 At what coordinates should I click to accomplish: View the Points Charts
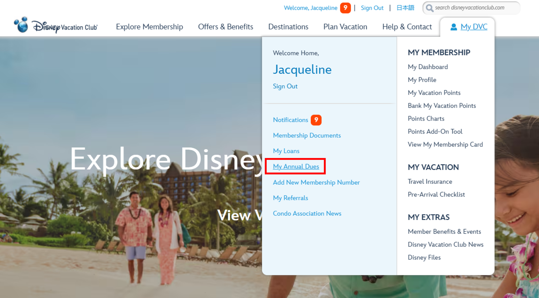click(x=426, y=118)
